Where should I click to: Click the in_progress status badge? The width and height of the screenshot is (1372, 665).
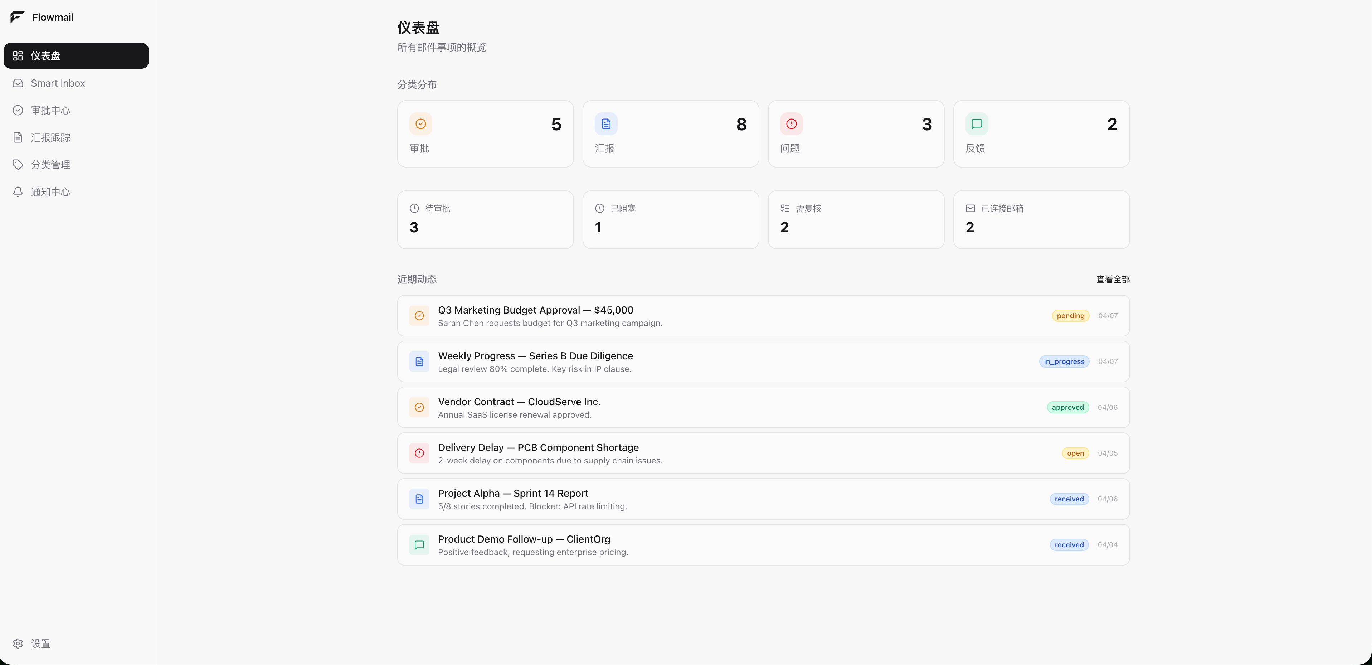[1064, 361]
